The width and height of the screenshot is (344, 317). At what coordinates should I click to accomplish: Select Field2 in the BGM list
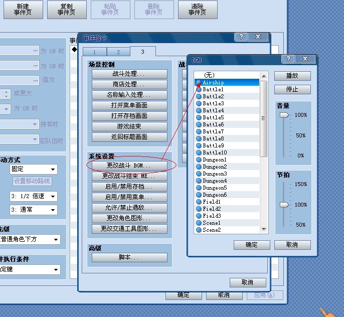(227, 209)
